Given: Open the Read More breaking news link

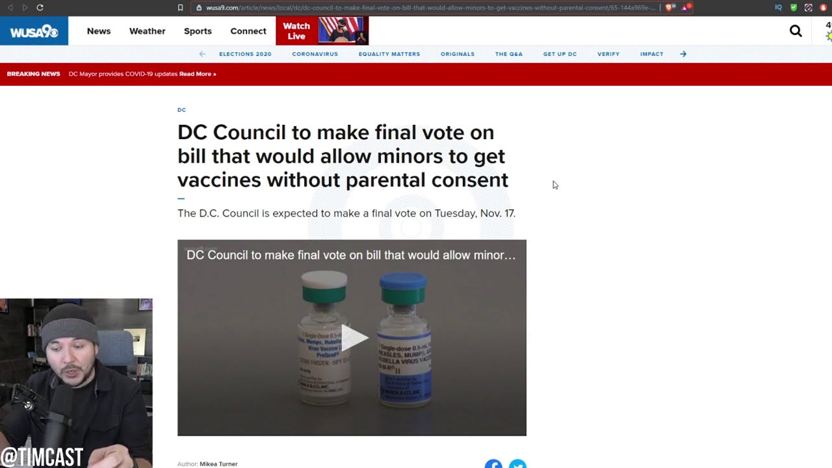Looking at the screenshot, I should click(x=198, y=74).
